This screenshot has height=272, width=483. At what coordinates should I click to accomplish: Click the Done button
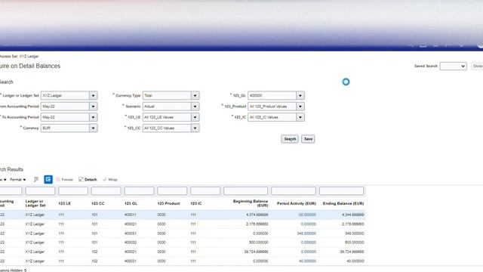coord(478,66)
